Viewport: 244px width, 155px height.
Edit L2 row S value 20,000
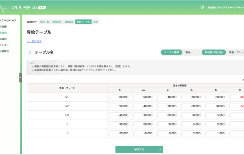click(x=120, y=133)
